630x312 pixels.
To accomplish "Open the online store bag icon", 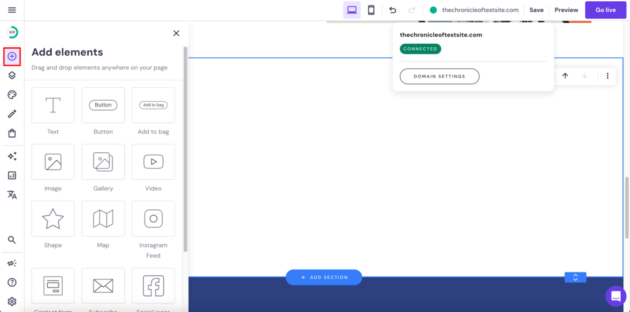I will click(12, 133).
